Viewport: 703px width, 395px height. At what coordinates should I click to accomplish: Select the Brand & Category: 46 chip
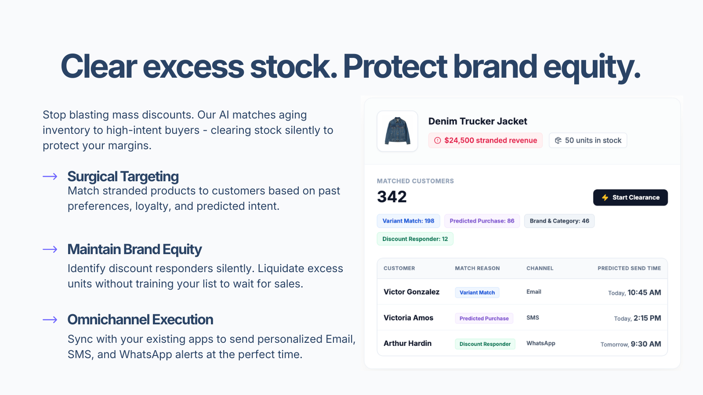coord(559,221)
